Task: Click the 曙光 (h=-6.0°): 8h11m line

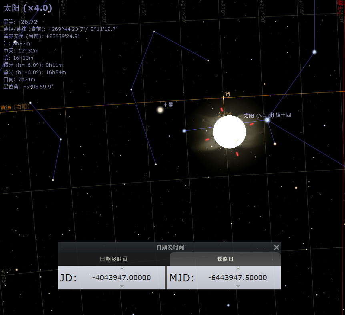Action: pos(33,65)
